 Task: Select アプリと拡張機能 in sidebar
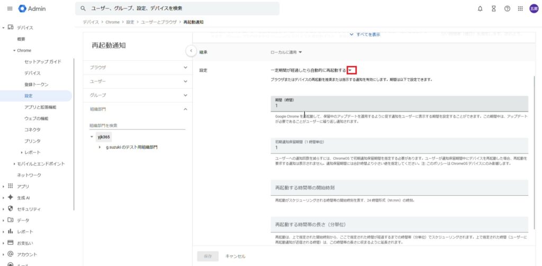click(x=40, y=107)
